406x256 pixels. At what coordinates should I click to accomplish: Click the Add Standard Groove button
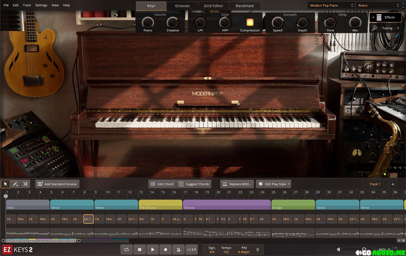pyautogui.click(x=57, y=184)
